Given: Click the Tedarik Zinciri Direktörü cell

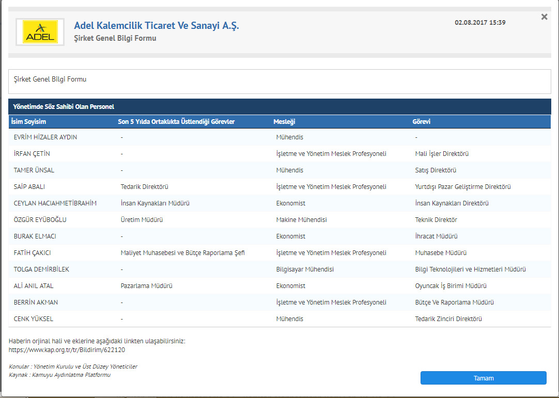Looking at the screenshot, I should (448, 319).
